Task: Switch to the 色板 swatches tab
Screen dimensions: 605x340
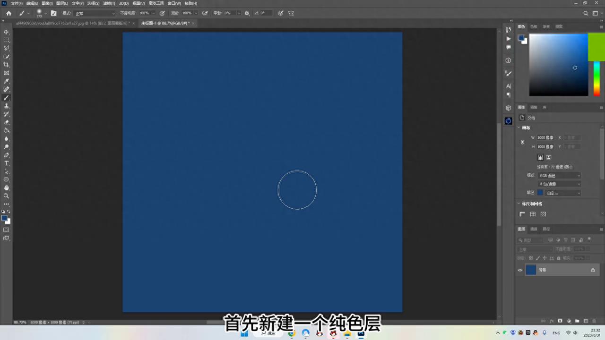Action: pyautogui.click(x=533, y=26)
